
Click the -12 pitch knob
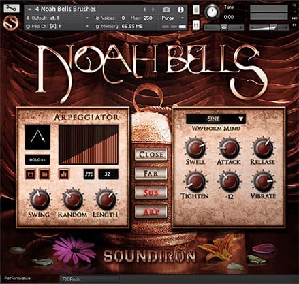pyautogui.click(x=230, y=182)
